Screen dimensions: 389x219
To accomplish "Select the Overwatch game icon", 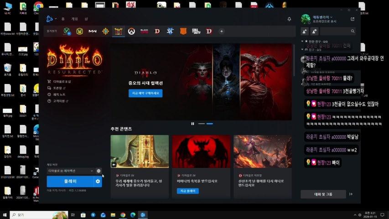I will coord(131,31).
